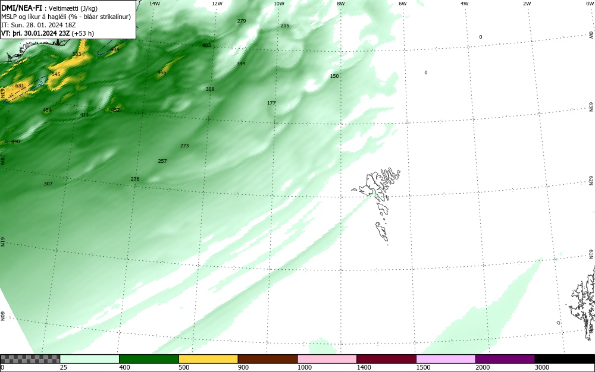Pick the purple 2000–3000 legend swatch
Image resolution: width=595 pixels, height=372 pixels.
(x=505, y=359)
